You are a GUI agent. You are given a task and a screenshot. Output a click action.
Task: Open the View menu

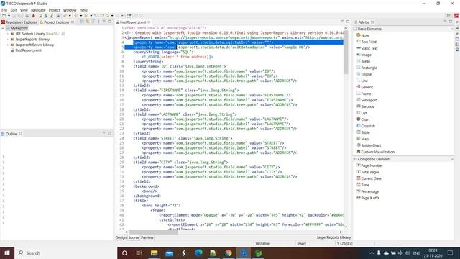(x=24, y=10)
